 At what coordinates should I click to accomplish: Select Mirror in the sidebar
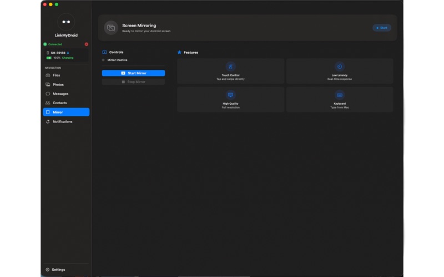click(x=66, y=112)
